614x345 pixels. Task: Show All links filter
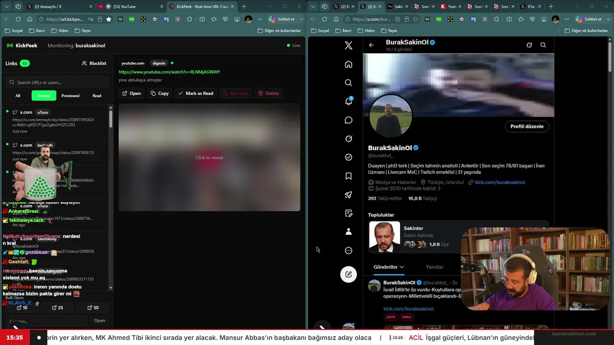point(18,96)
